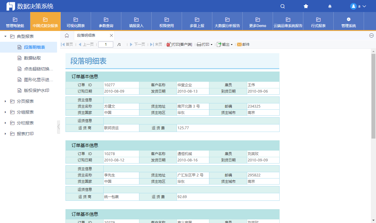Close the 段落明细表 tab

click(x=111, y=35)
